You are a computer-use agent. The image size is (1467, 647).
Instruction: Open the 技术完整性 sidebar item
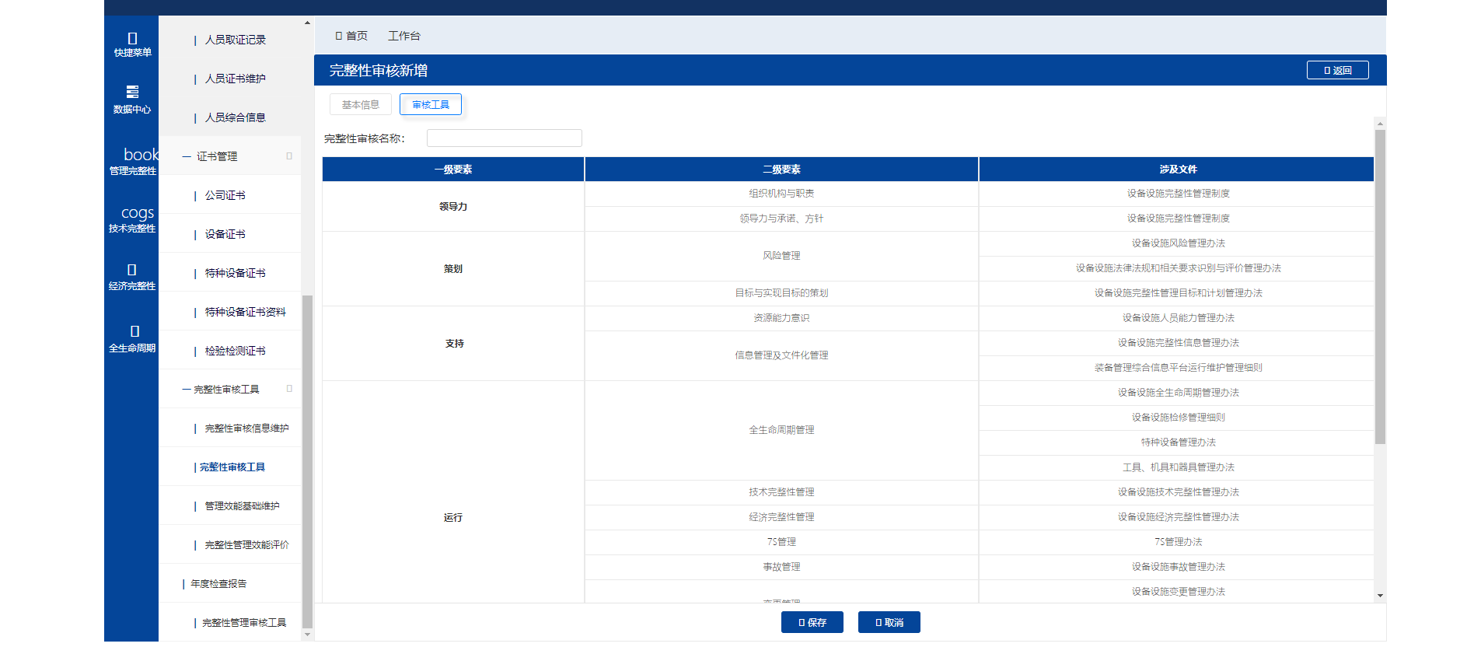pyautogui.click(x=132, y=219)
